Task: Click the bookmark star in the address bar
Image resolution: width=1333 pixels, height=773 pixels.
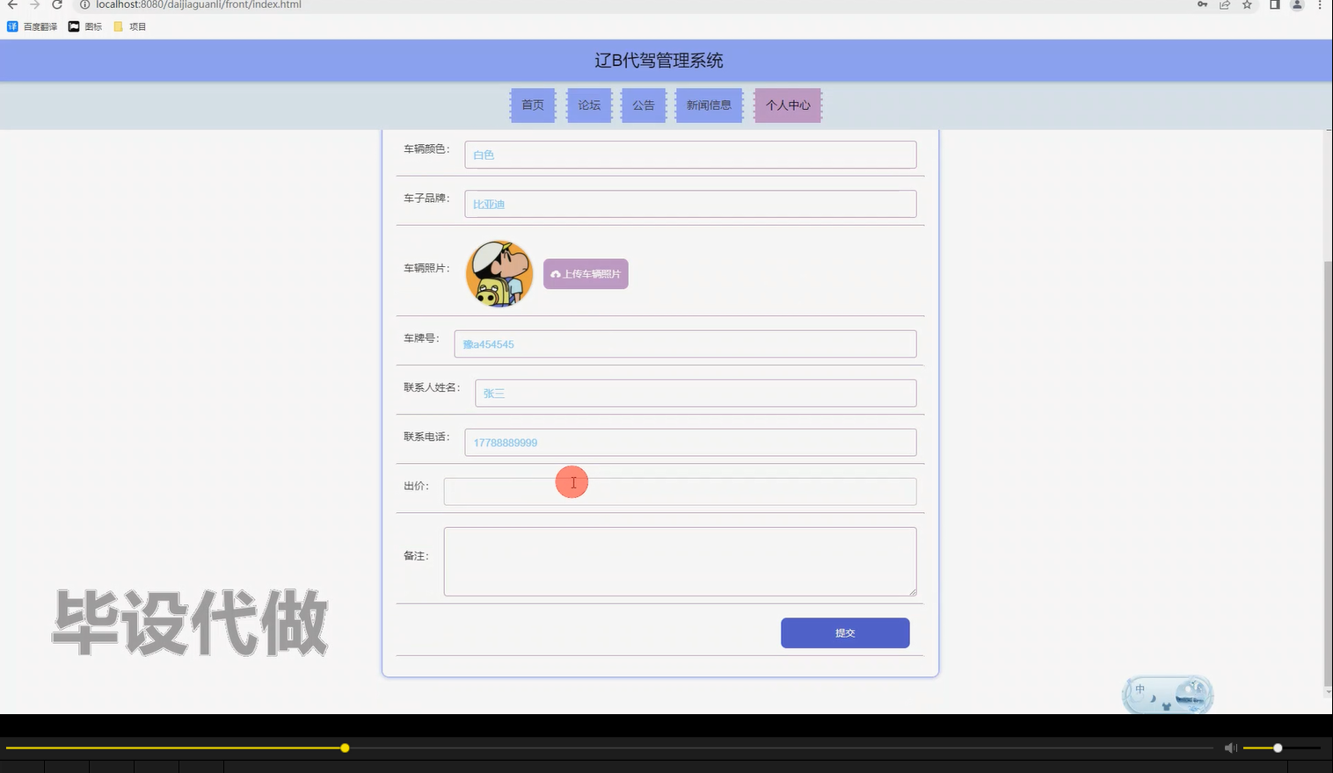Action: pyautogui.click(x=1247, y=5)
